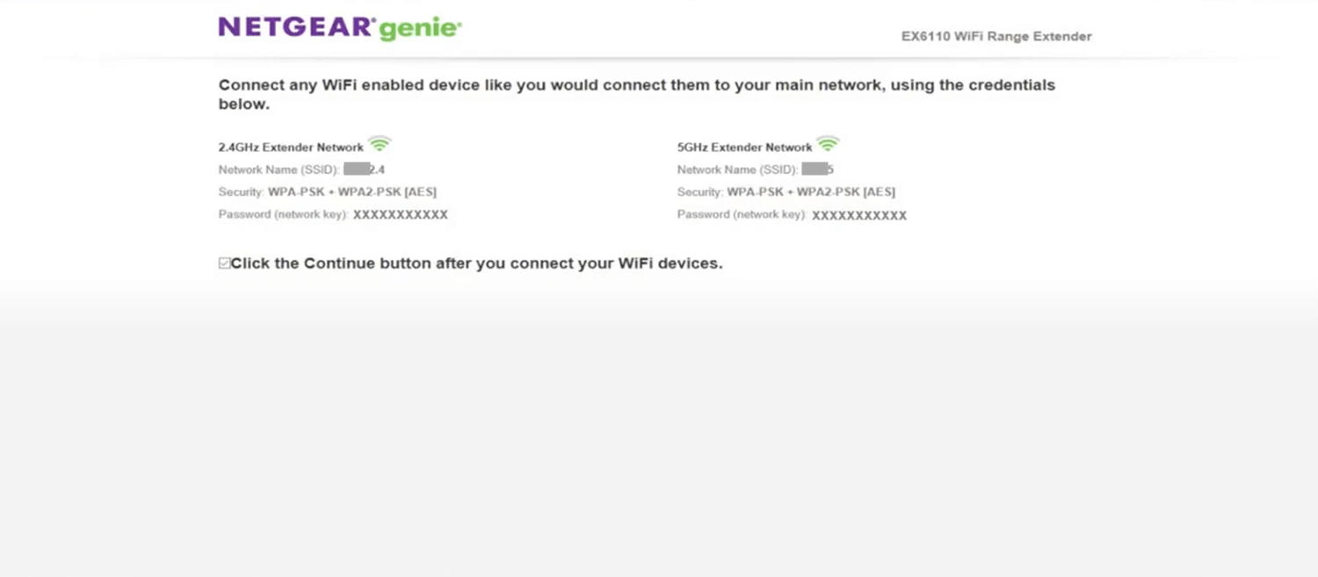This screenshot has height=577, width=1318.
Task: Click the 5GHz network SSID value
Action: (x=817, y=169)
